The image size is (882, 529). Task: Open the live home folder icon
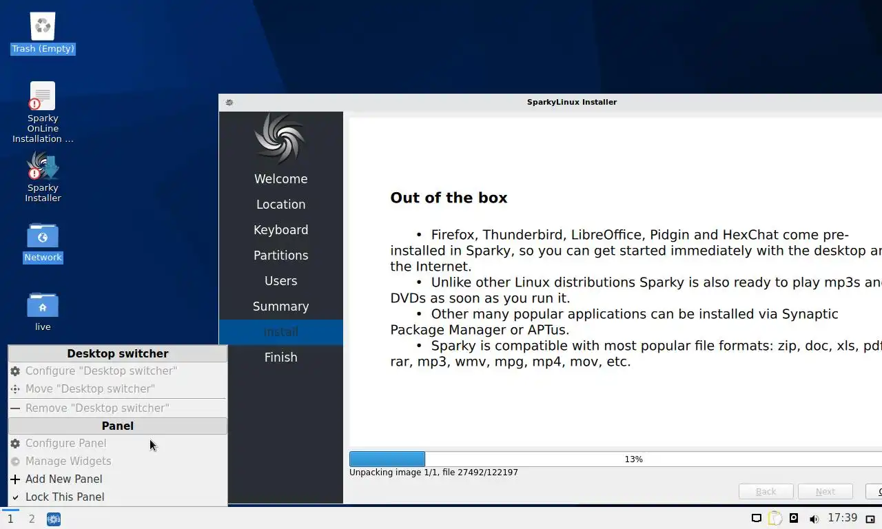click(x=43, y=311)
